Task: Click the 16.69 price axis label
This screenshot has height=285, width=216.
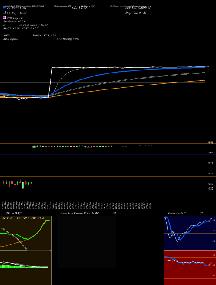Action: pyautogui.click(x=210, y=153)
